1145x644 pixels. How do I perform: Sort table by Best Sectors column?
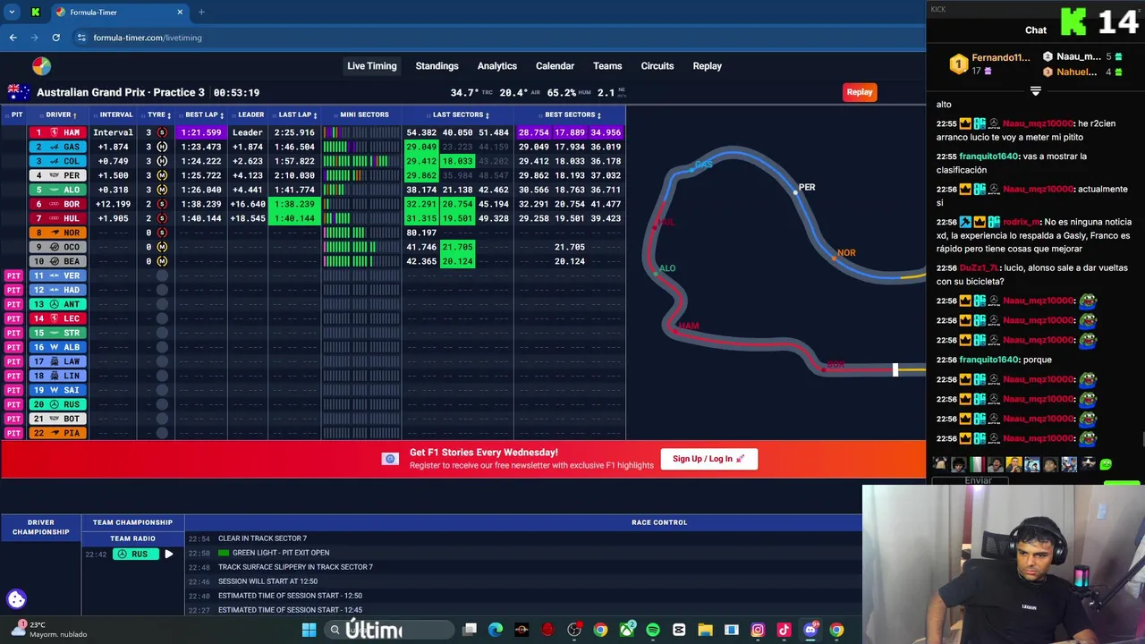click(x=572, y=114)
